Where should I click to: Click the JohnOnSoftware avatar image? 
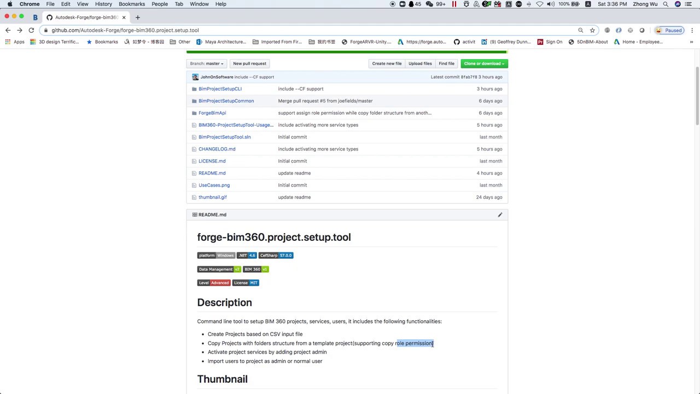click(195, 77)
